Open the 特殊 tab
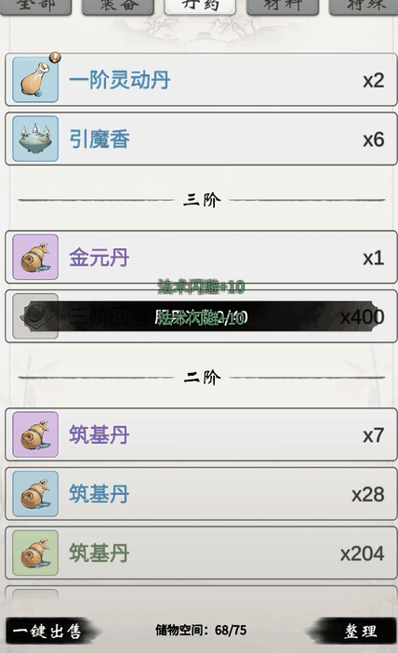 click(364, 7)
